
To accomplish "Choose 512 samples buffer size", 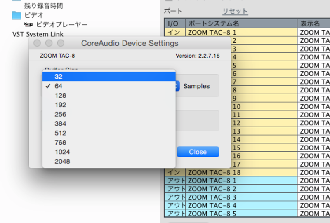I will pos(109,133).
